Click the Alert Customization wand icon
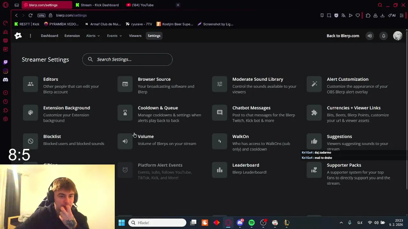Viewport: 408px width, 229px height. point(314,84)
